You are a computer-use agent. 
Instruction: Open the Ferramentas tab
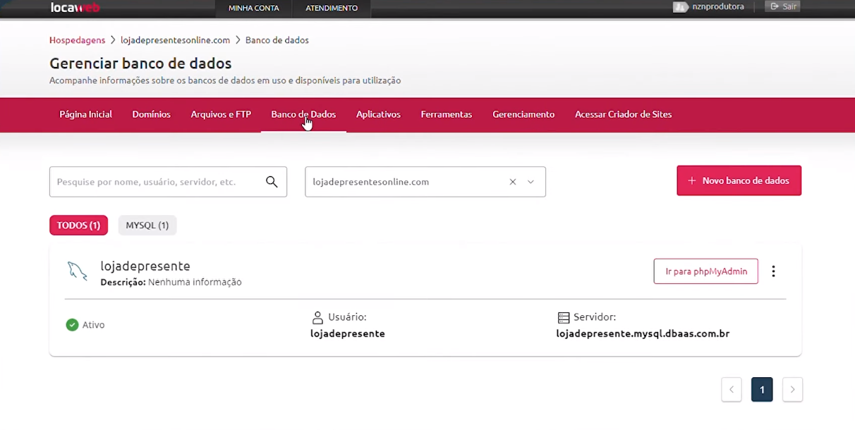[447, 114]
